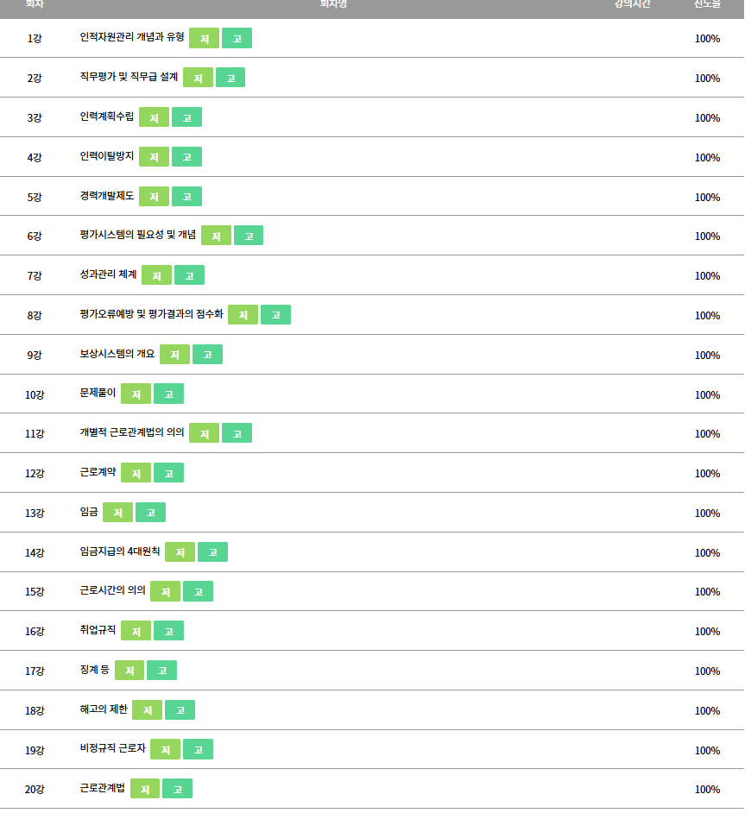Click the 저 button for 인력이탈방지

point(154,157)
